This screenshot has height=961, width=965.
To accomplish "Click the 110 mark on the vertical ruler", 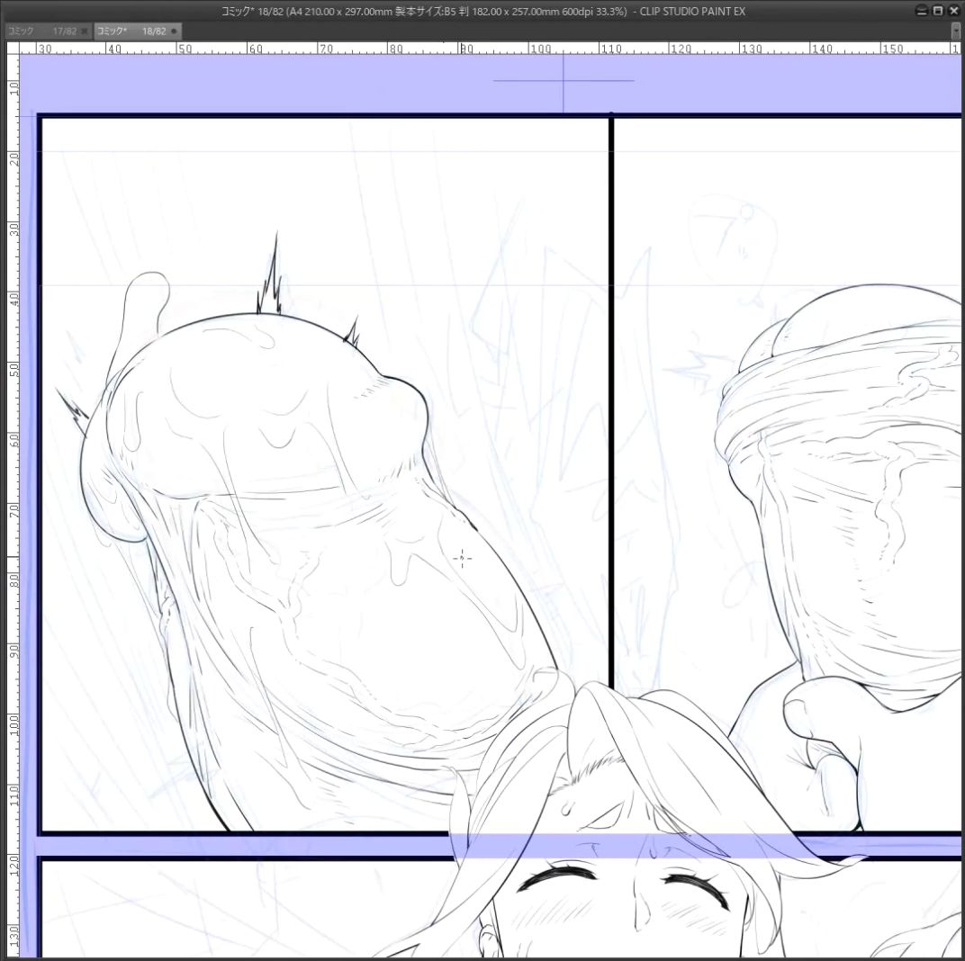I will tap(13, 792).
